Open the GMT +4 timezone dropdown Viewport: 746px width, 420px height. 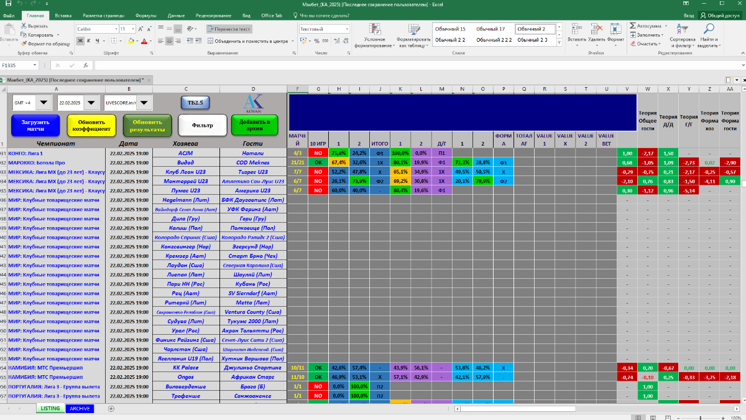click(x=44, y=103)
